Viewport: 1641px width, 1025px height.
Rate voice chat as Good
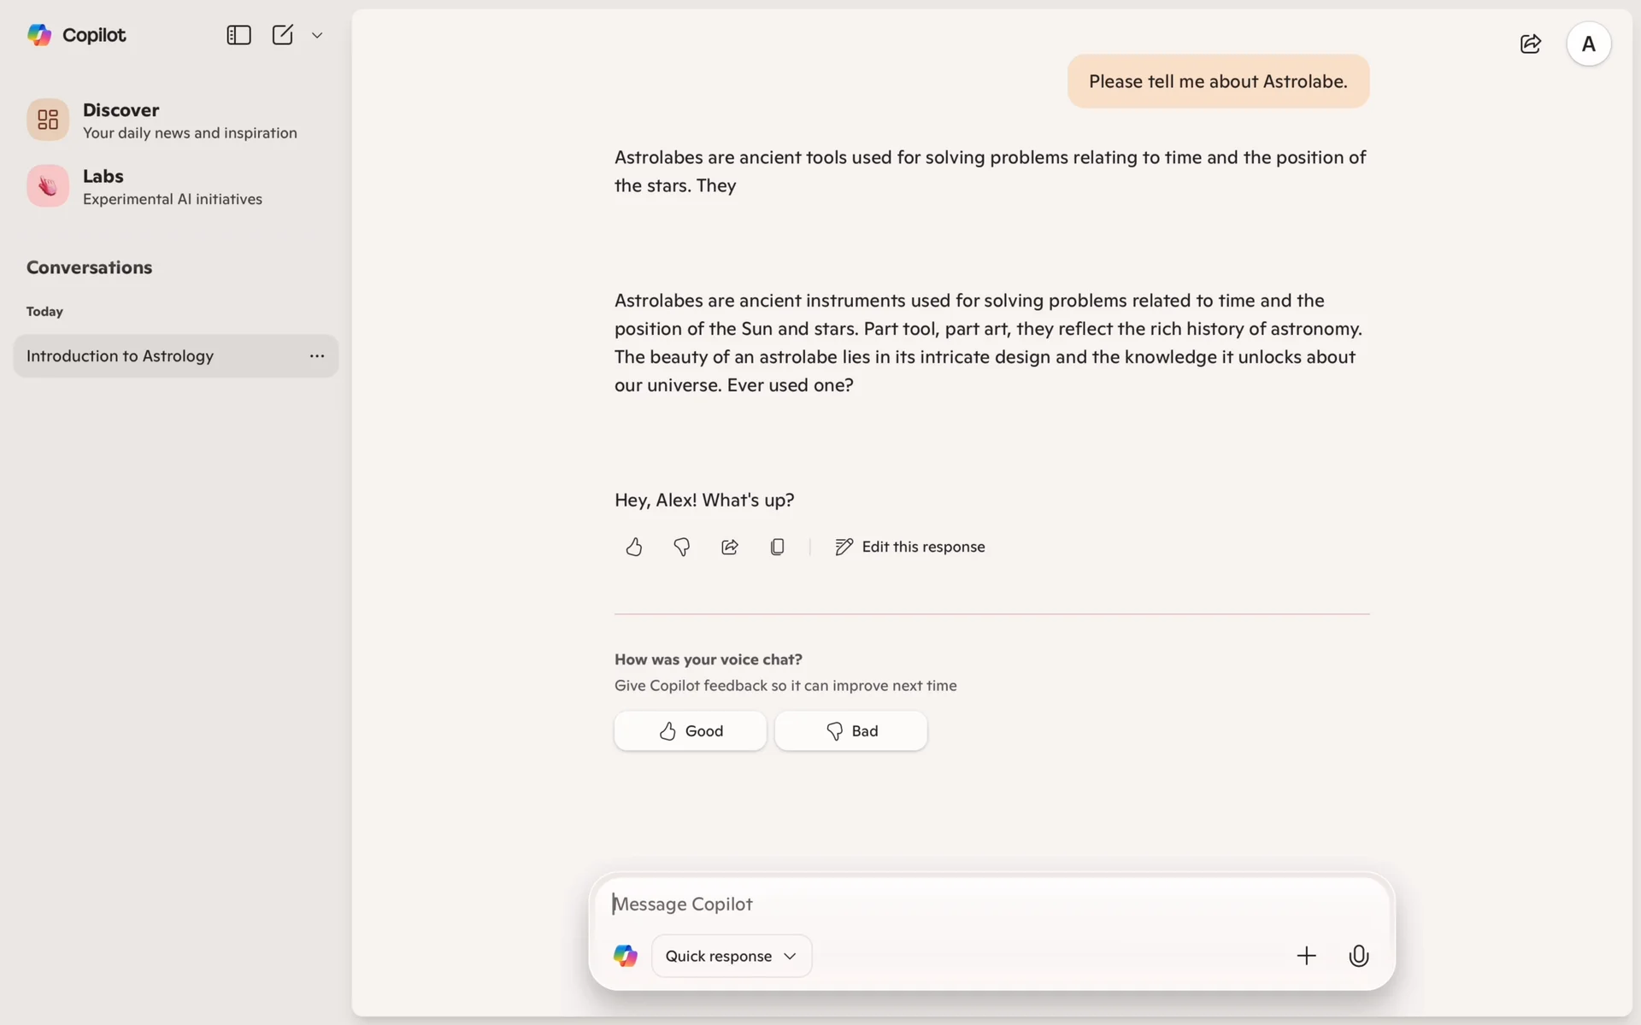(x=690, y=731)
